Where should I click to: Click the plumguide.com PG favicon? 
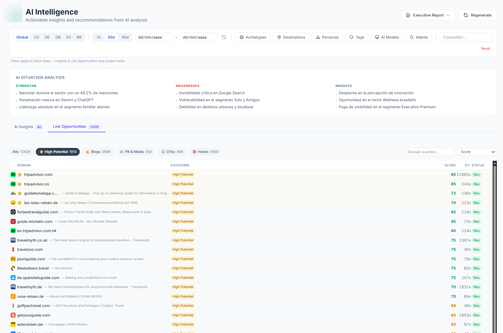click(13, 259)
